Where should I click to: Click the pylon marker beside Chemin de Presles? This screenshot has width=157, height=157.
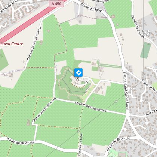click(144, 31)
